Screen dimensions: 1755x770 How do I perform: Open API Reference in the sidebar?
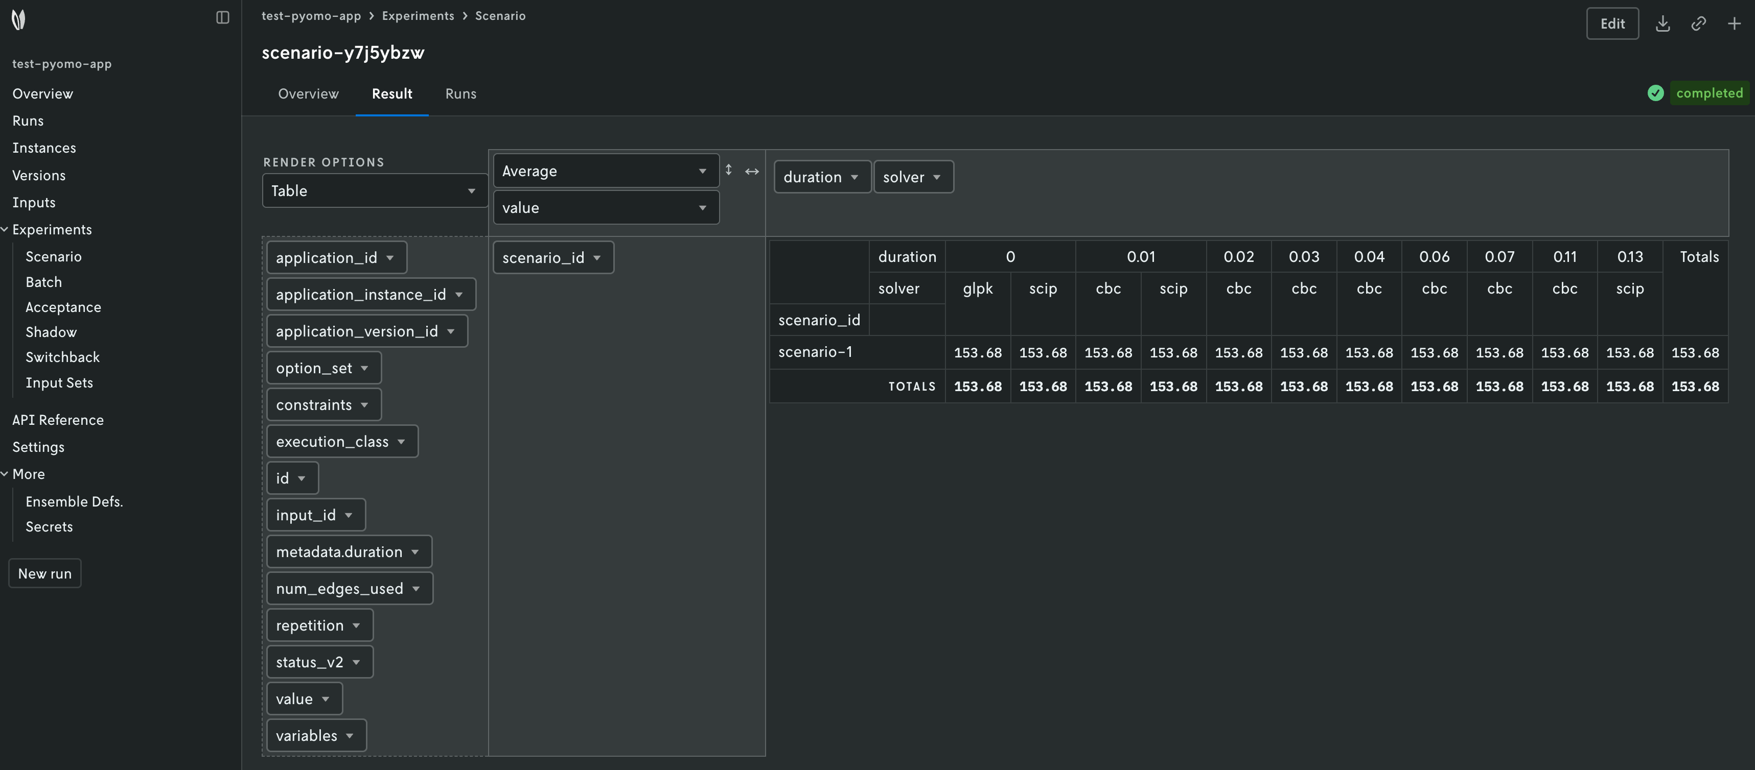58,420
